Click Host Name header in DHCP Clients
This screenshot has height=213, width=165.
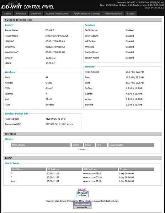(x=28, y=169)
